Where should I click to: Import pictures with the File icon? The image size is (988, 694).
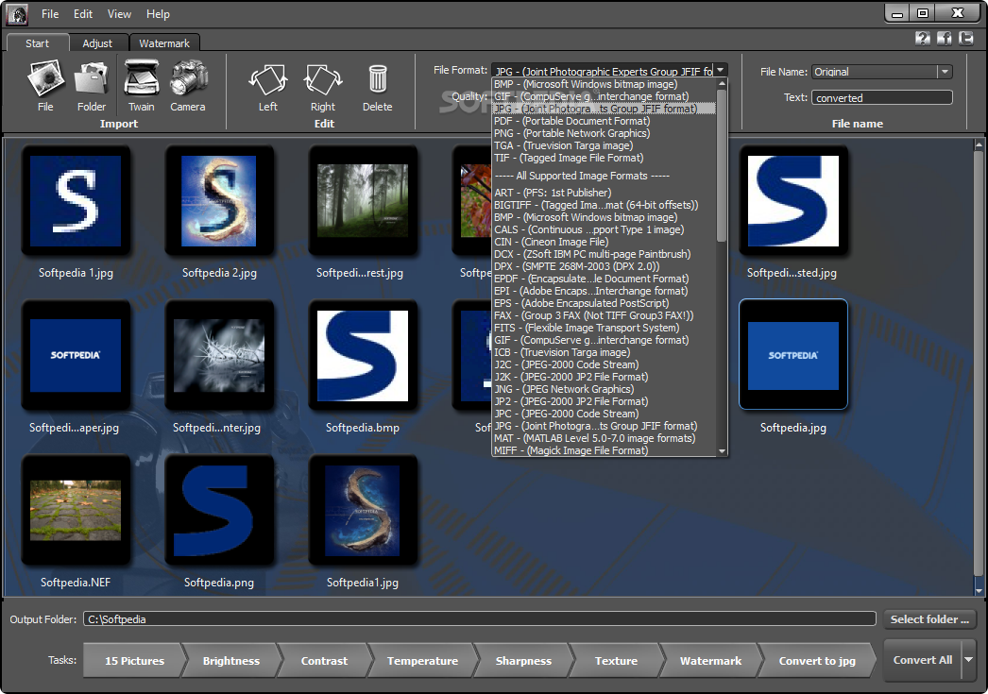coord(45,86)
